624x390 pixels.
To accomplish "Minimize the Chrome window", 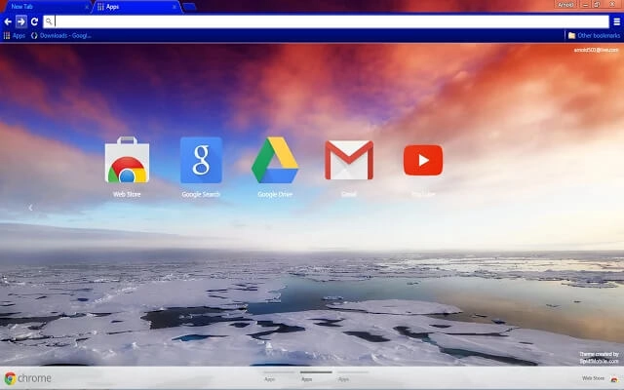I will coord(585,4).
